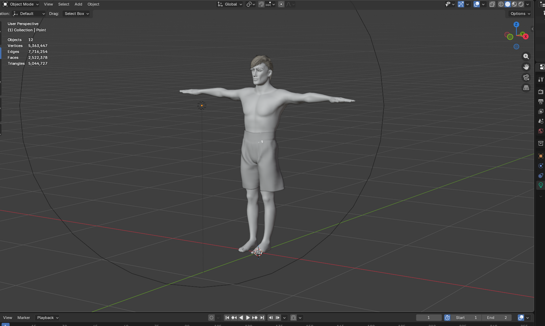Open the Global transform orientation dropdown
545x326 pixels.
[x=230, y=4]
